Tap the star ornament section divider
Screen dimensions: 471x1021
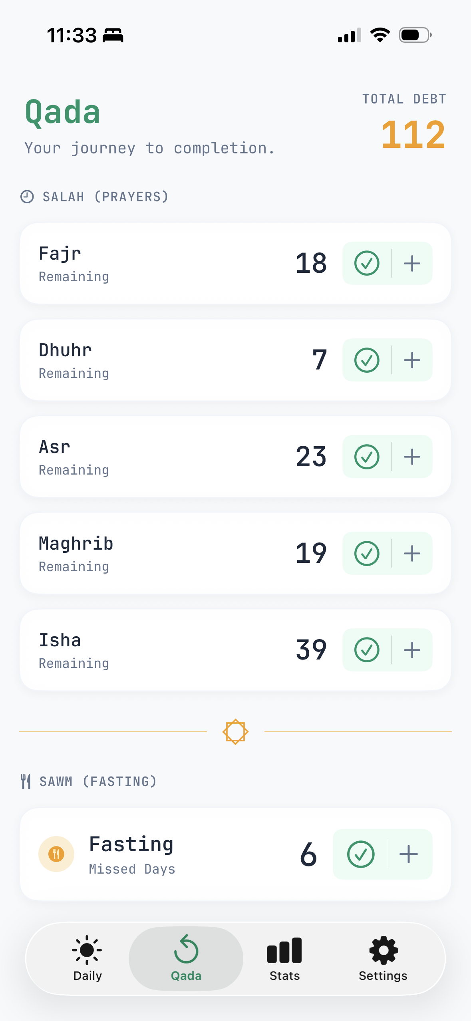pos(235,731)
